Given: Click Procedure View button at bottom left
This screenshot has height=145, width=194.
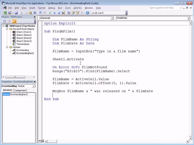Looking at the screenshot, I should click(40, 141).
